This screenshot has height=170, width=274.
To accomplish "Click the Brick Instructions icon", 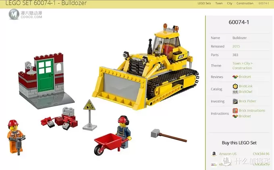I will point(235,111).
